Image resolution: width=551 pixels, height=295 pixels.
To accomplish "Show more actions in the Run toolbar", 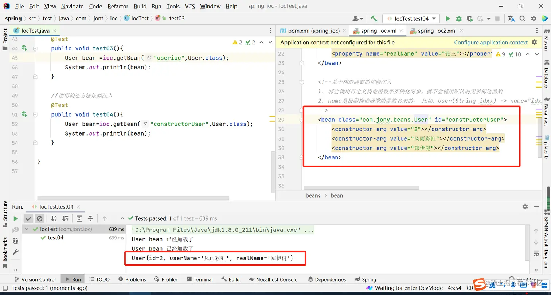I will (122, 218).
